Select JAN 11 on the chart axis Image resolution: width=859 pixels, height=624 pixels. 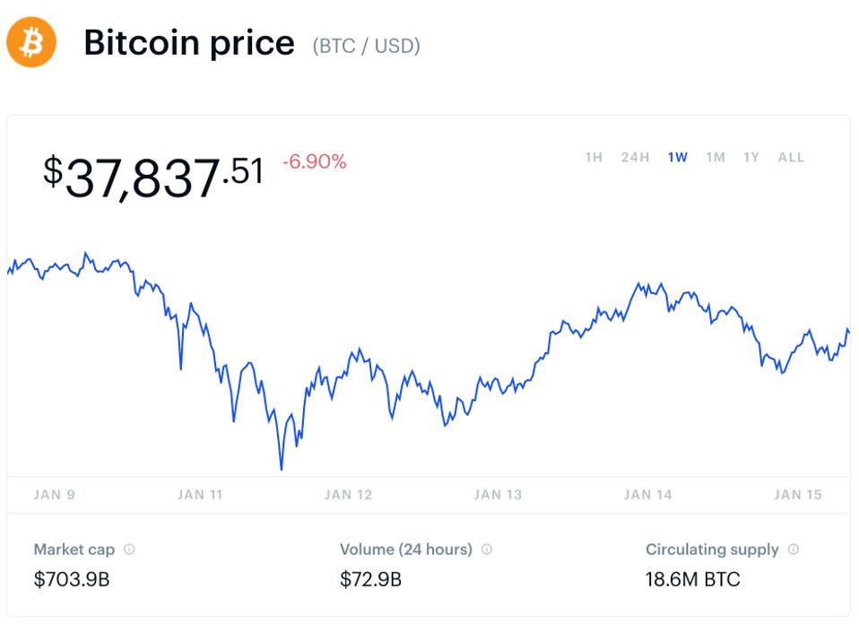tap(200, 495)
